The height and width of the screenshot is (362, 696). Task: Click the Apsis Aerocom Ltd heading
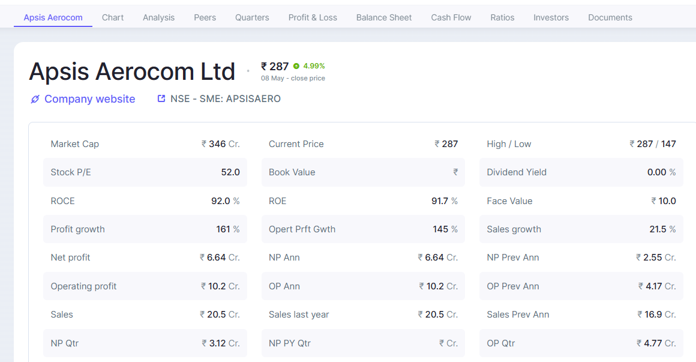click(x=132, y=71)
